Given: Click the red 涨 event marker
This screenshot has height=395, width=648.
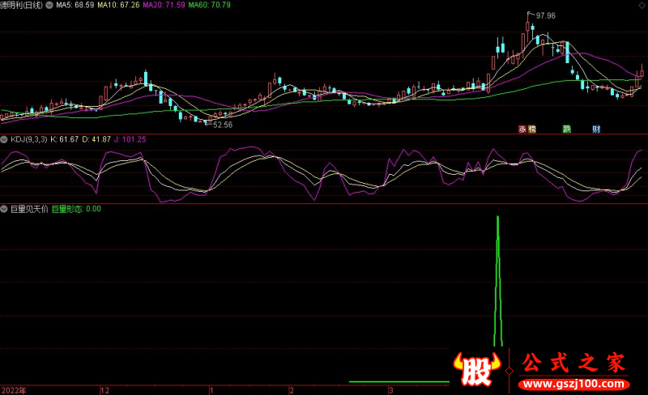Looking at the screenshot, I should (522, 129).
